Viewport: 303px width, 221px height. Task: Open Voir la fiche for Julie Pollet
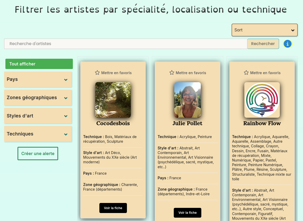coord(187,213)
